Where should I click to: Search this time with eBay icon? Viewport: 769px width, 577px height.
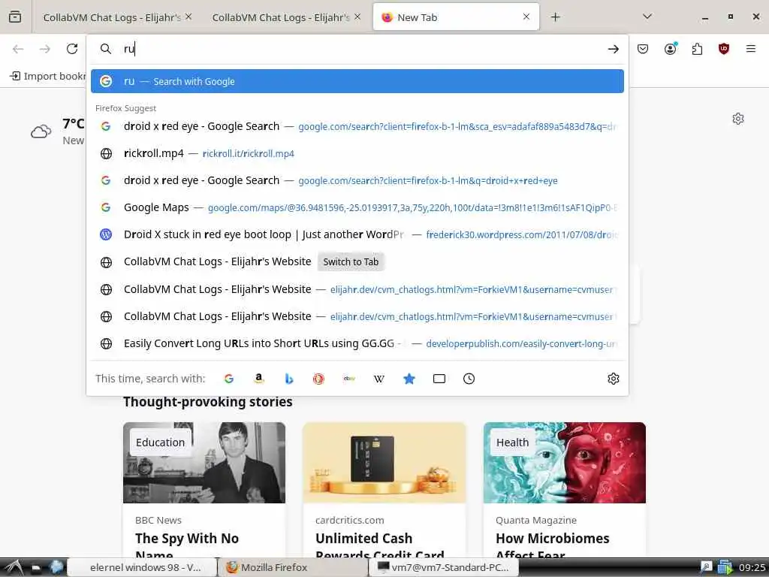[x=349, y=379]
